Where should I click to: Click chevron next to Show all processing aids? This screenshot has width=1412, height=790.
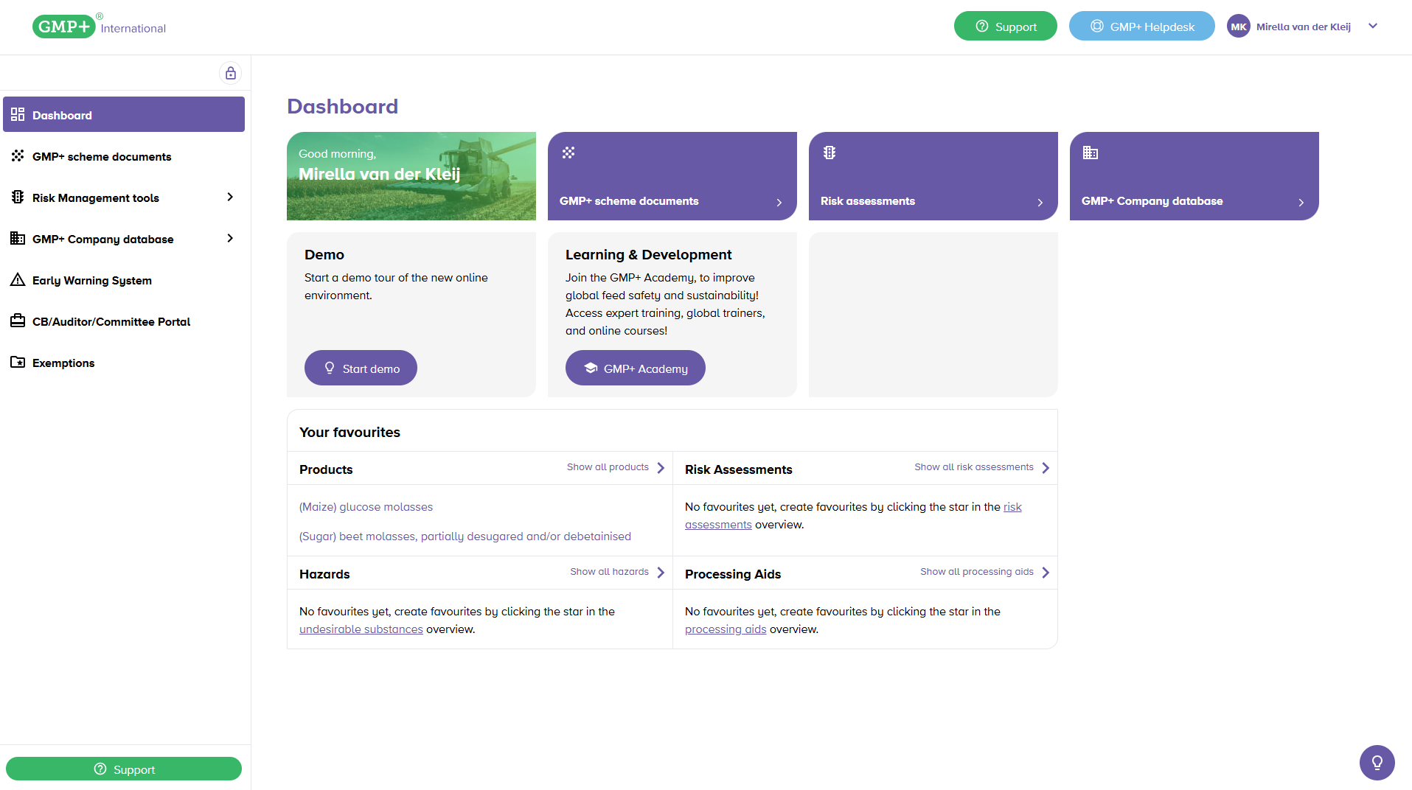pos(1046,572)
